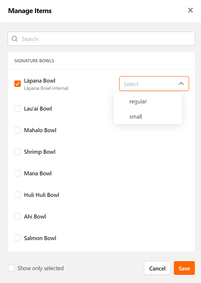The height and width of the screenshot is (283, 201).
Task: Select the Shrimp Bowl checkbox
Action: [x=18, y=152]
